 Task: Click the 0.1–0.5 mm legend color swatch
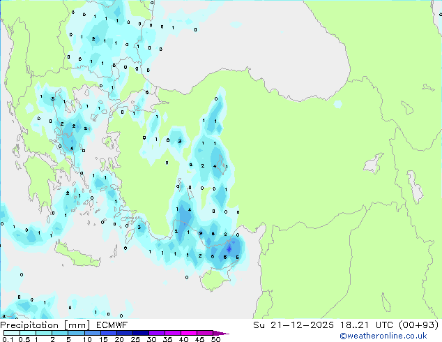(x=12, y=333)
